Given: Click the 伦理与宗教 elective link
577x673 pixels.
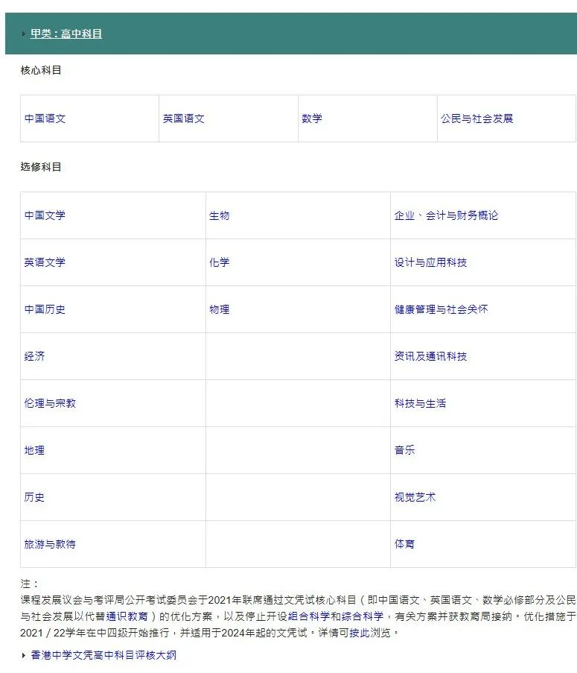Looking at the screenshot, I should coord(50,403).
